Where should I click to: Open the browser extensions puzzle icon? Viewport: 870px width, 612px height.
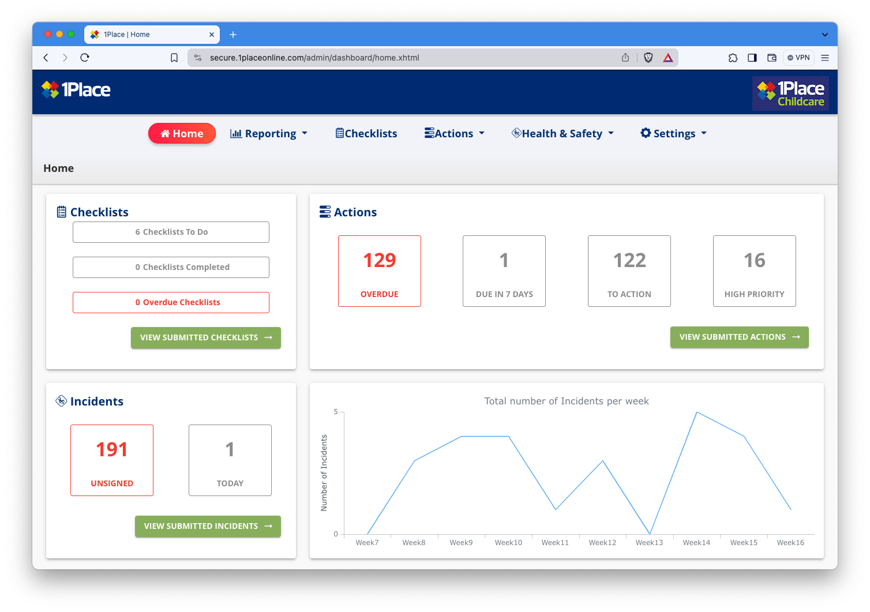click(x=733, y=58)
